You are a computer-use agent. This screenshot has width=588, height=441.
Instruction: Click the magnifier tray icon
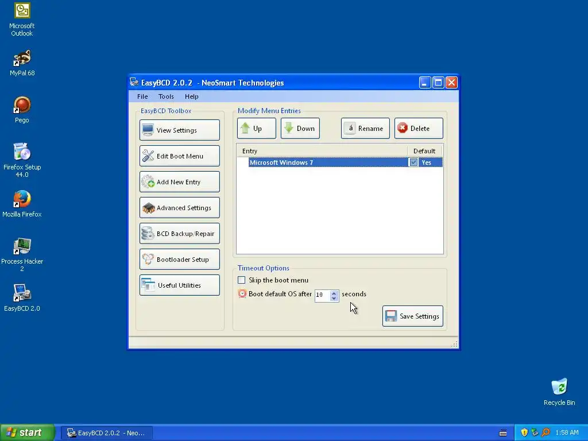546,432
